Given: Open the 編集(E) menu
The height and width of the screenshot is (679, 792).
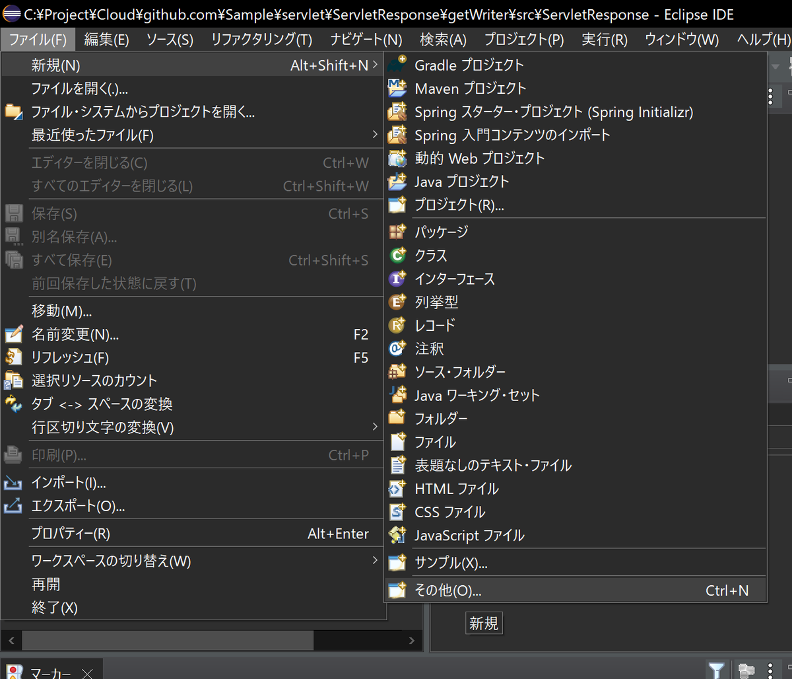Looking at the screenshot, I should [107, 40].
